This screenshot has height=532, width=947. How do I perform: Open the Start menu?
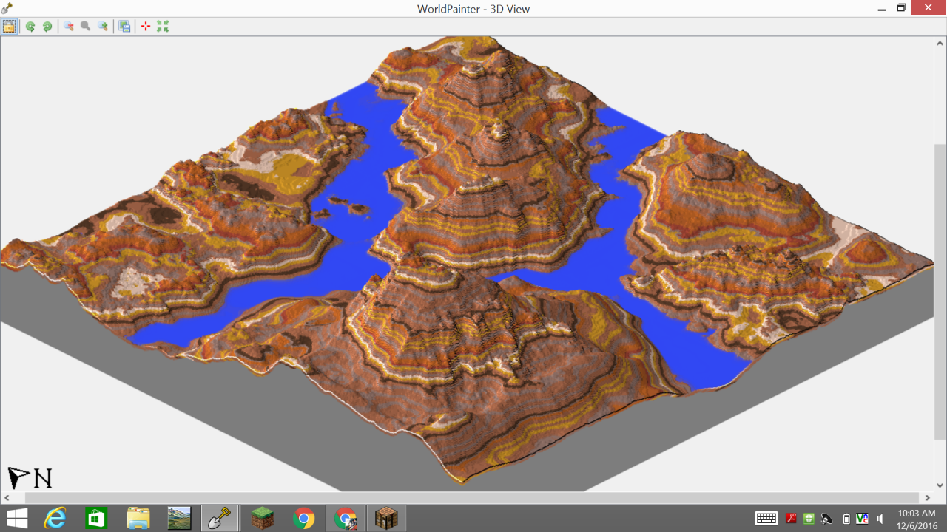click(15, 517)
